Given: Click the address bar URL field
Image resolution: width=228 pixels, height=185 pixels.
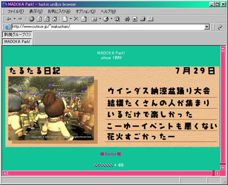Looking at the screenshot, I should pyautogui.click(x=108, y=27).
